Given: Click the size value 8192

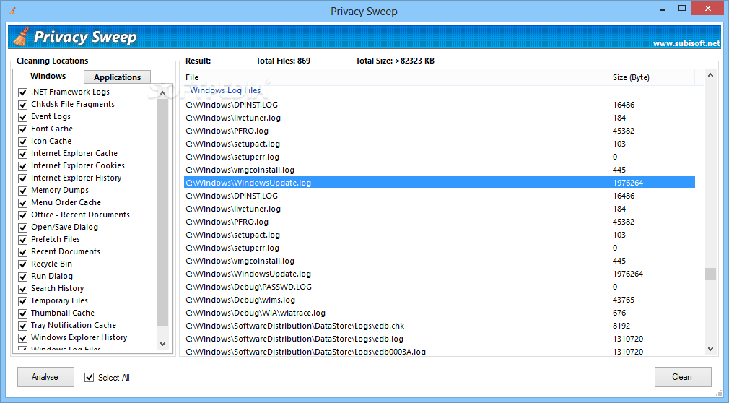Looking at the screenshot, I should click(621, 326).
